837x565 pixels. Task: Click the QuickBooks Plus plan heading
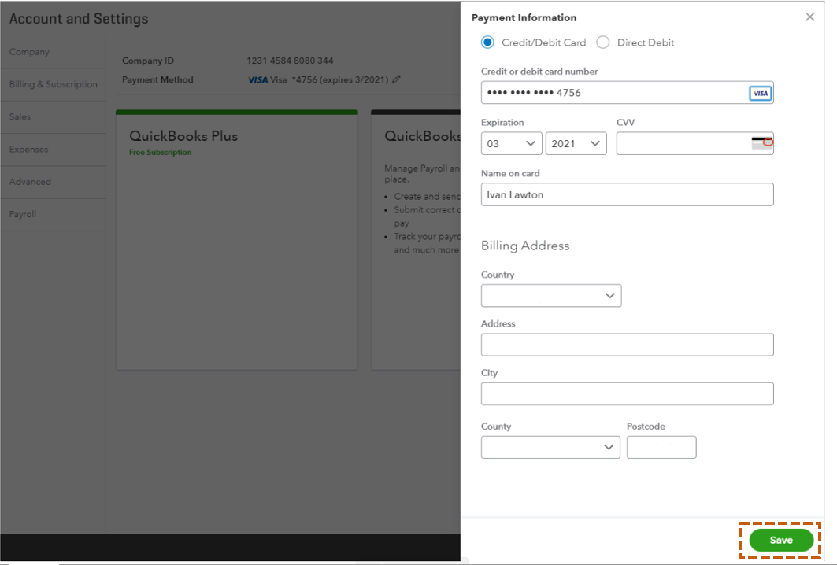[x=183, y=136]
